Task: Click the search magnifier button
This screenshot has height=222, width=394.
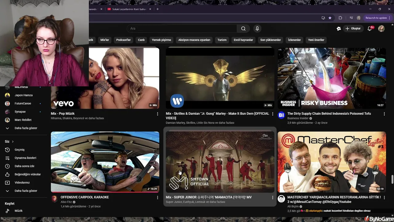Action: (x=243, y=29)
